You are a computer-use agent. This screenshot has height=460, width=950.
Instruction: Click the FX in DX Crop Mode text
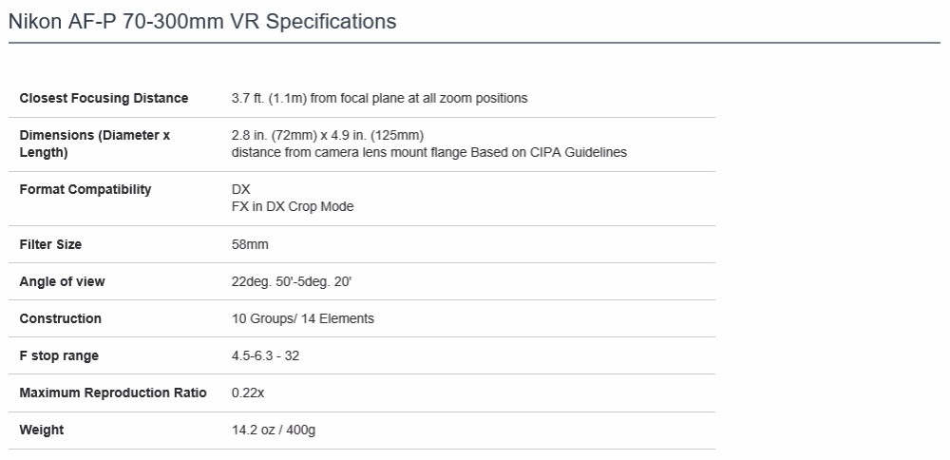click(x=292, y=206)
